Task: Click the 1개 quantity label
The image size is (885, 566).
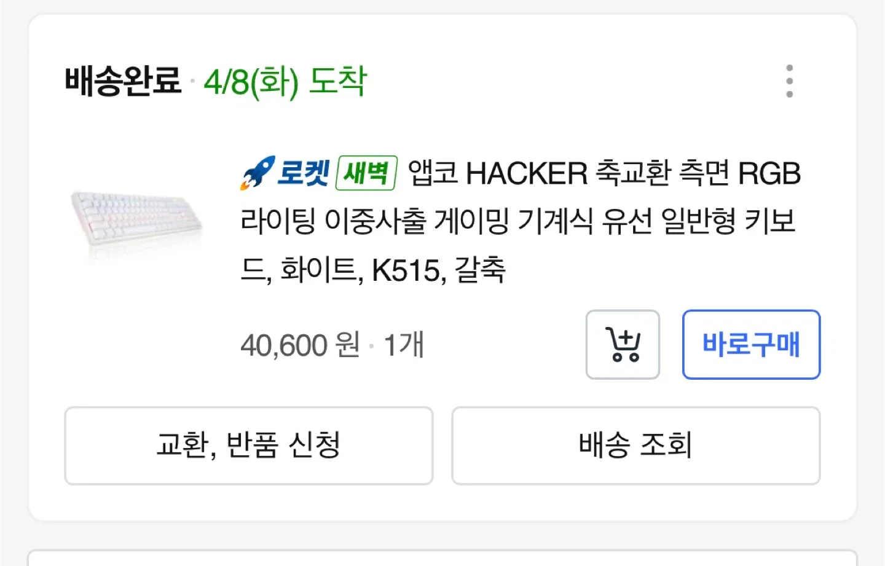Action: pos(403,345)
